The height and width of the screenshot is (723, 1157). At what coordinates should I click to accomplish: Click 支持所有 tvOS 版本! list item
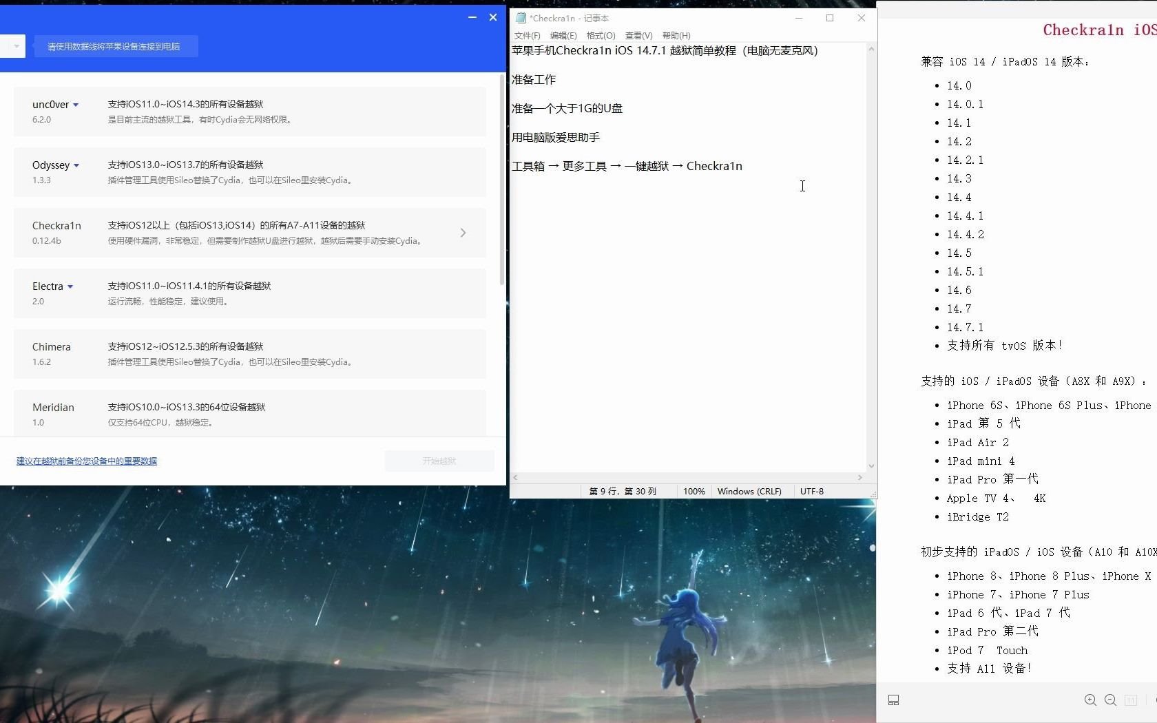tap(1005, 346)
